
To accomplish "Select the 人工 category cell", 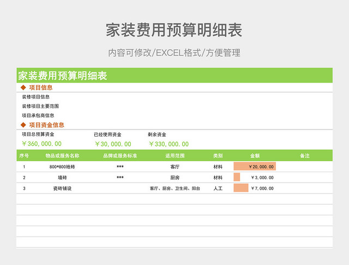I will (218, 189).
